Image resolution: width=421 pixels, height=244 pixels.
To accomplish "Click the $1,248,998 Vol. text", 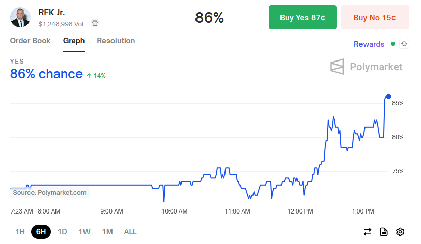I will [x=62, y=24].
